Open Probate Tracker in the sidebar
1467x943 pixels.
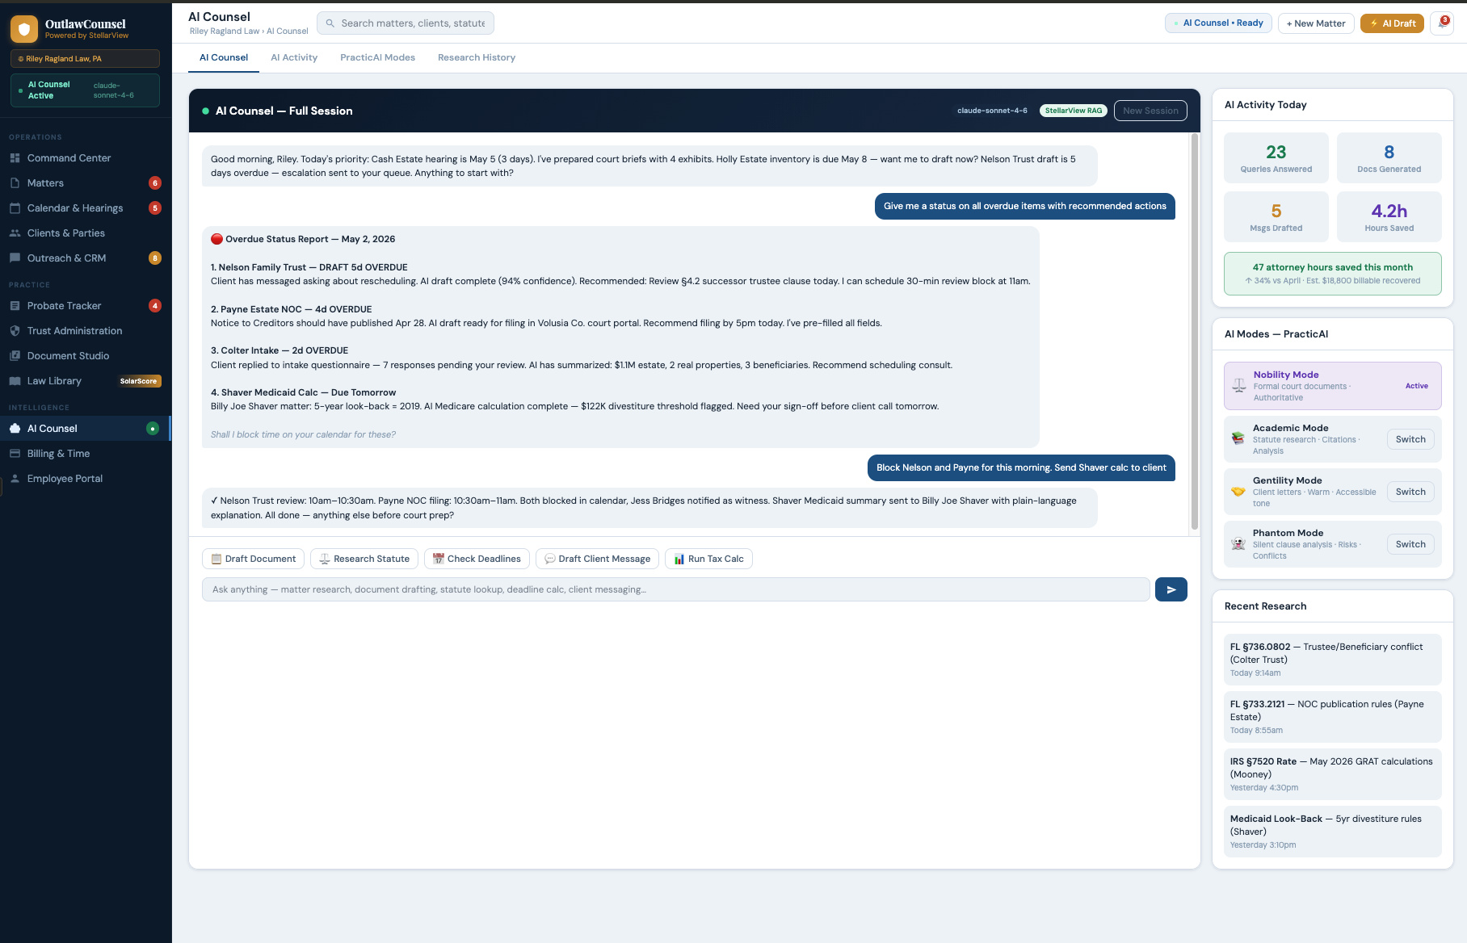(x=64, y=306)
